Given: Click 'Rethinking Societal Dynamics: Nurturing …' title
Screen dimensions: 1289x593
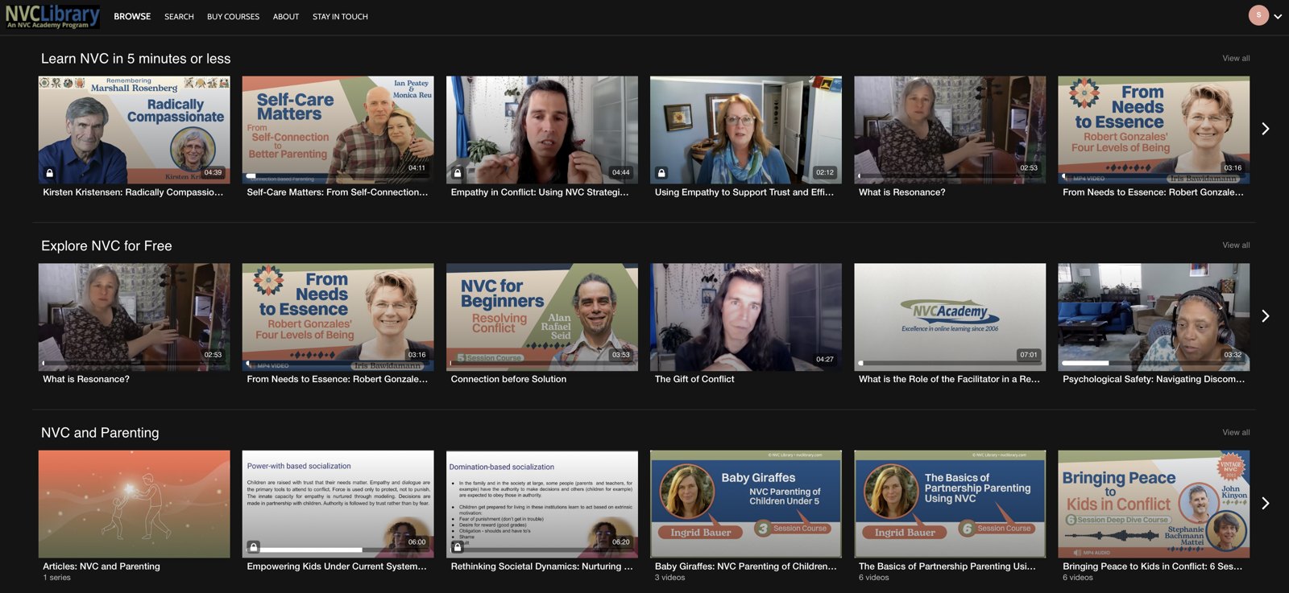Looking at the screenshot, I should 541,566.
